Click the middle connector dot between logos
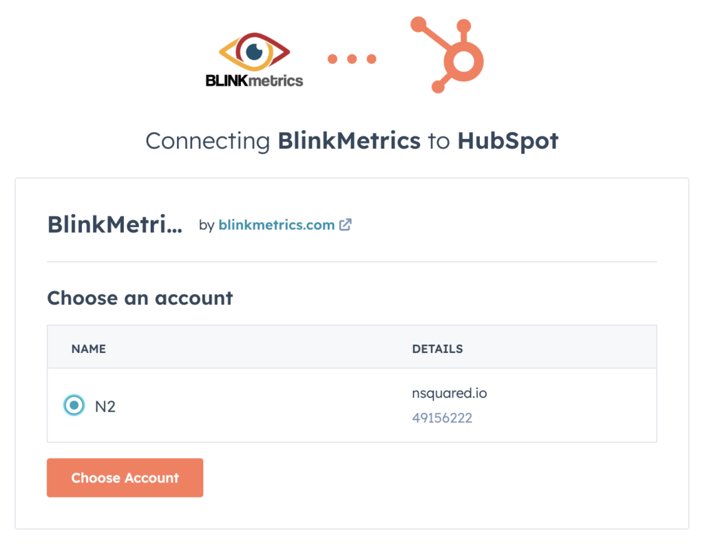This screenshot has width=705, height=547. [352, 58]
